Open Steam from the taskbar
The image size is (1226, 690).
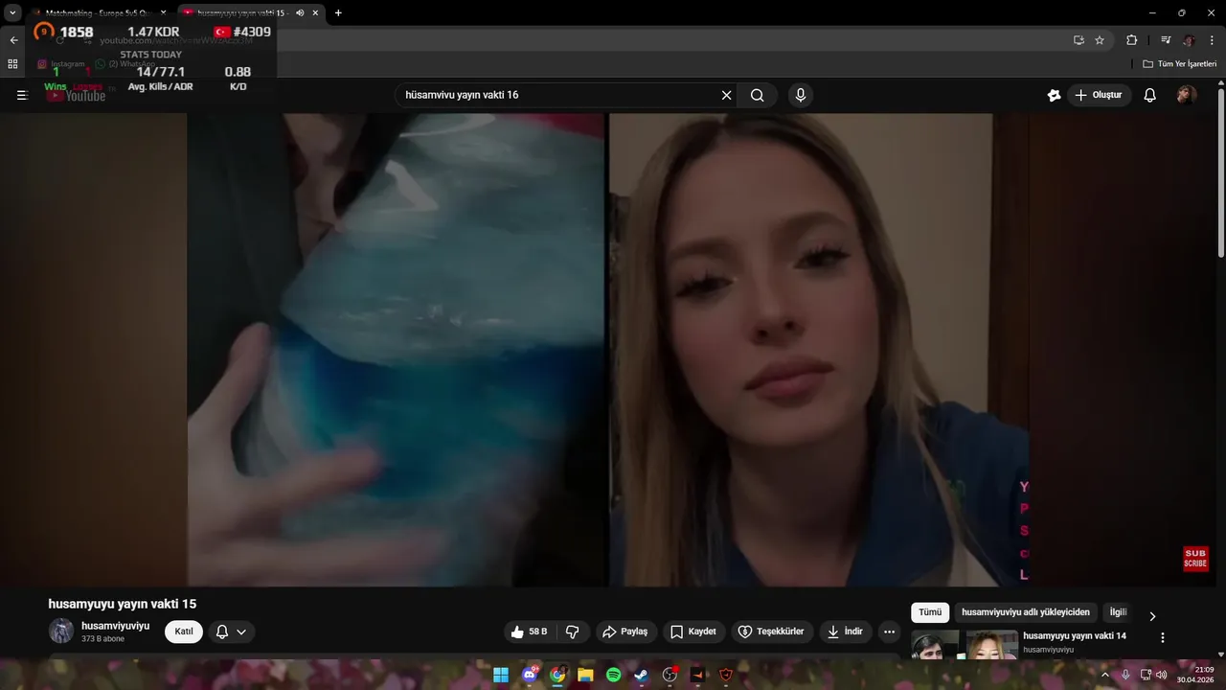(642, 675)
